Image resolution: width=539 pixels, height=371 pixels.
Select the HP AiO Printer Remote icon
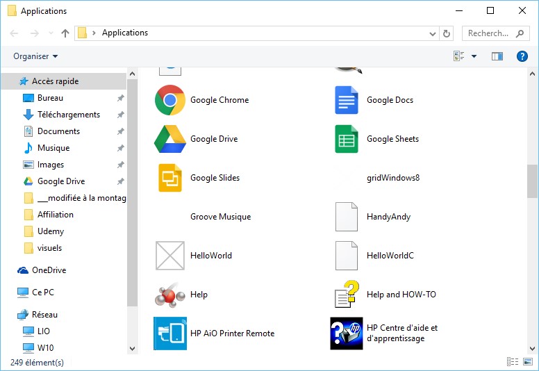coord(169,333)
